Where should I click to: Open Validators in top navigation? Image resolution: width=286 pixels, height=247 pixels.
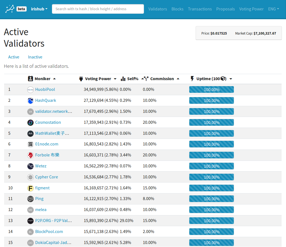(158, 9)
